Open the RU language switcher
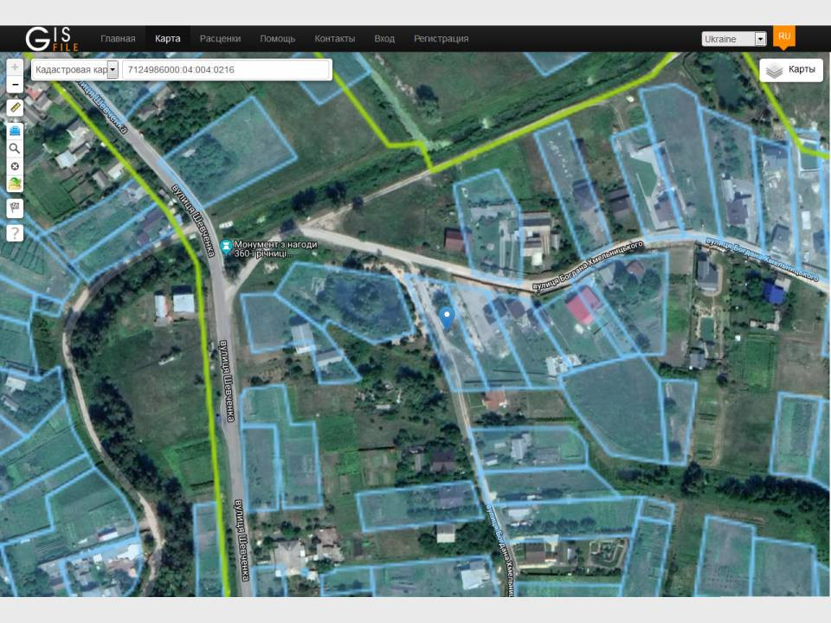This screenshot has width=831, height=623. (784, 36)
